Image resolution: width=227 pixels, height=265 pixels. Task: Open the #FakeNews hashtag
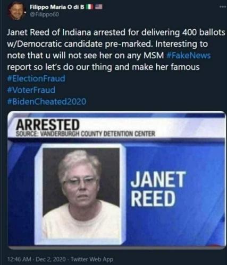pos(189,56)
